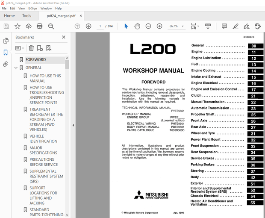Screen dimensions: 265x218
Task: Open the E-Sign menu
Action: (x=32, y=8)
